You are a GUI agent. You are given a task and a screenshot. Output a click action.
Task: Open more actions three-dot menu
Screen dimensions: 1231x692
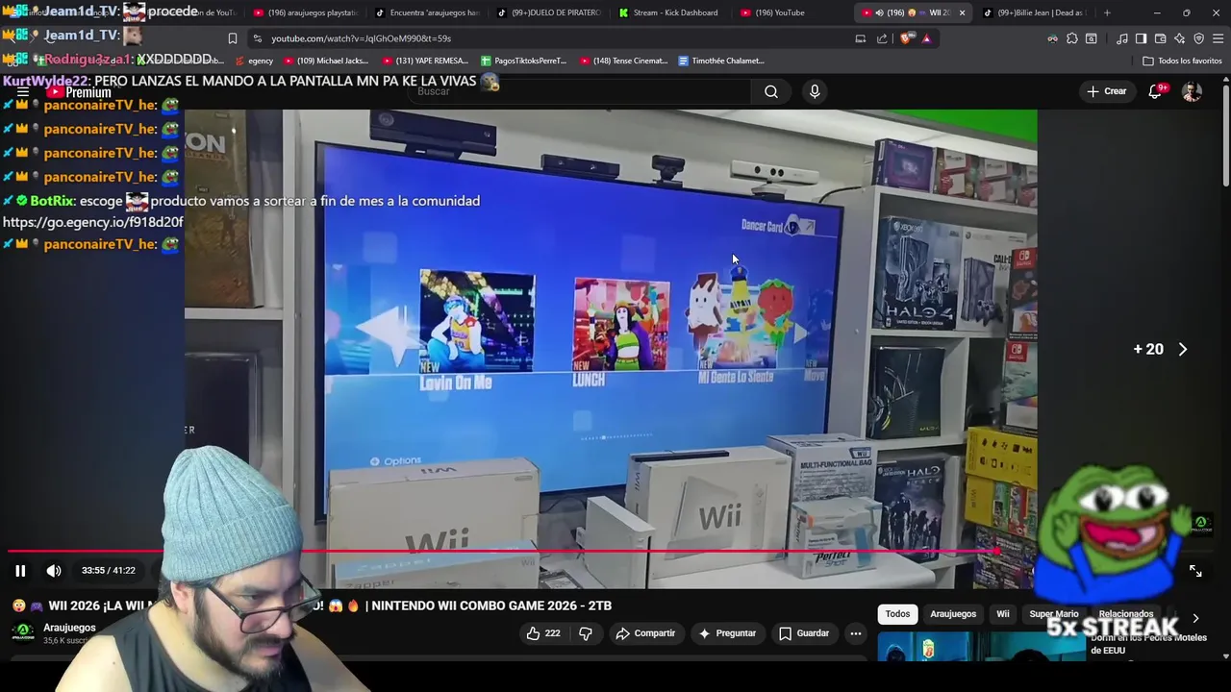855,633
